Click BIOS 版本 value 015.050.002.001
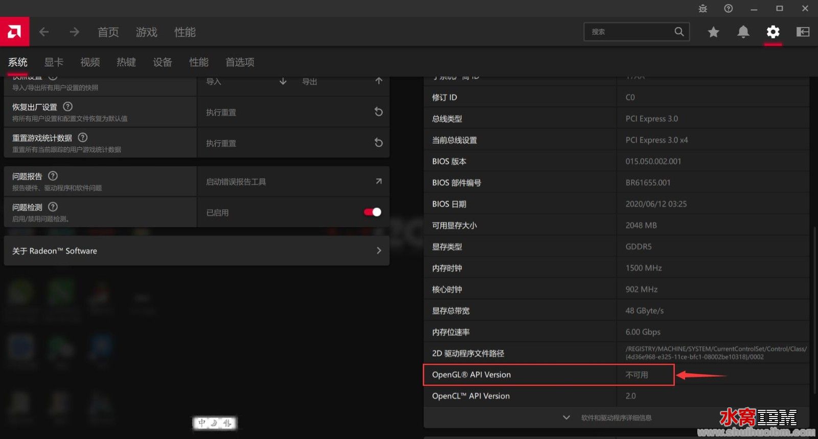 click(653, 162)
